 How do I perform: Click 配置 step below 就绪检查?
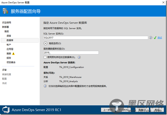point(4,79)
